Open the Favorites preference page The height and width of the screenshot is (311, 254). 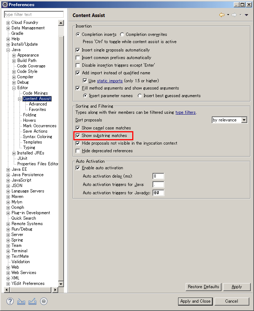[37, 109]
